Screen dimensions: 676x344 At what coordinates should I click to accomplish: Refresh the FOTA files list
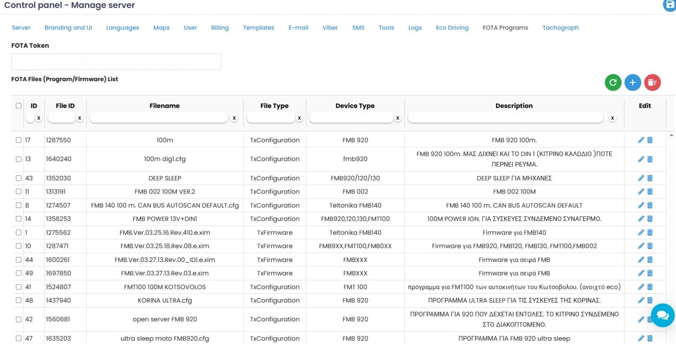613,82
